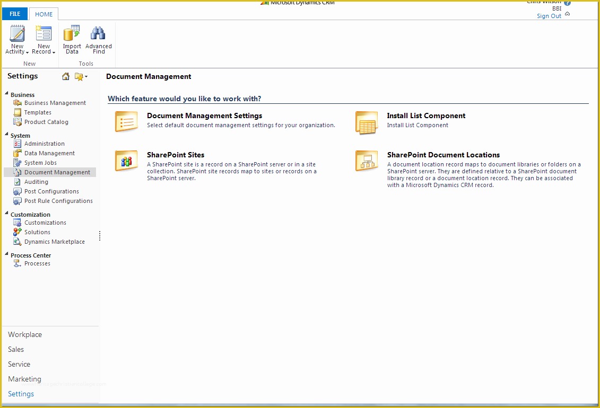Click the Product Catalog sidebar icon
Viewport: 600px width, 408px height.
(x=17, y=122)
